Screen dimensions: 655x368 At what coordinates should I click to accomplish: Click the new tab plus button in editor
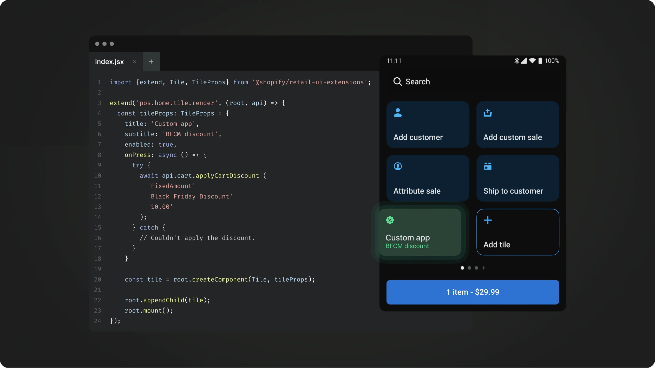pyautogui.click(x=151, y=61)
